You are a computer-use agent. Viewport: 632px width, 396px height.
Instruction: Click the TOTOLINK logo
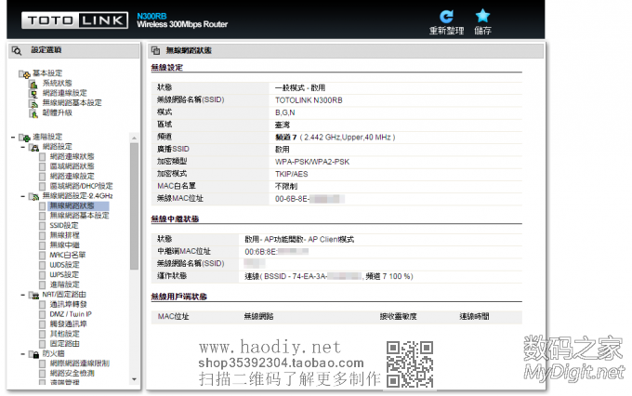point(65,20)
